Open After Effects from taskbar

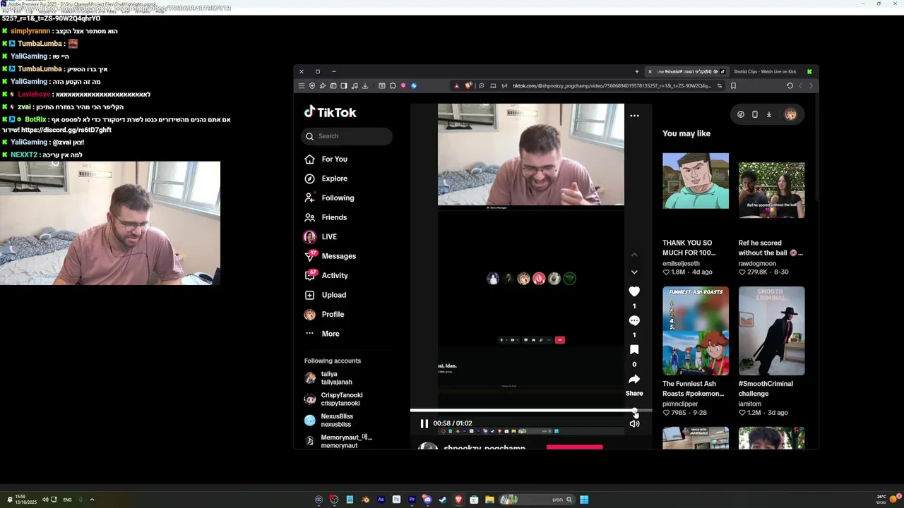tap(381, 500)
